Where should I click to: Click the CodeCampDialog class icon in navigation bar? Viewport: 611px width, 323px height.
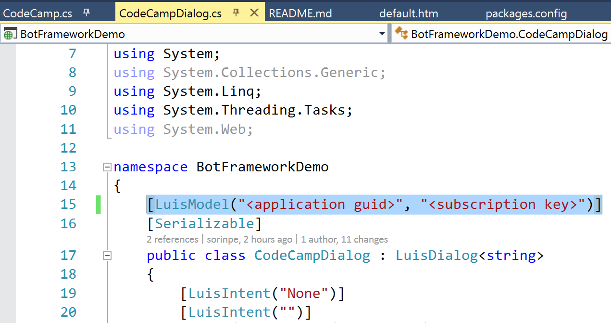pyautogui.click(x=401, y=33)
